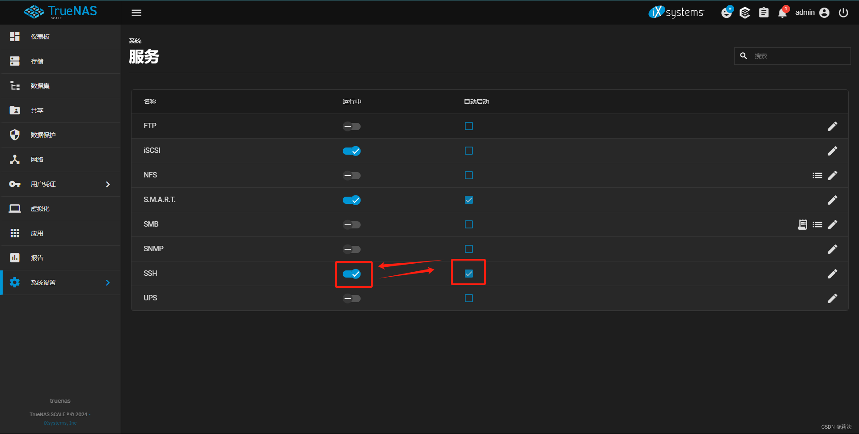Turn off the SSH running toggle

(352, 274)
